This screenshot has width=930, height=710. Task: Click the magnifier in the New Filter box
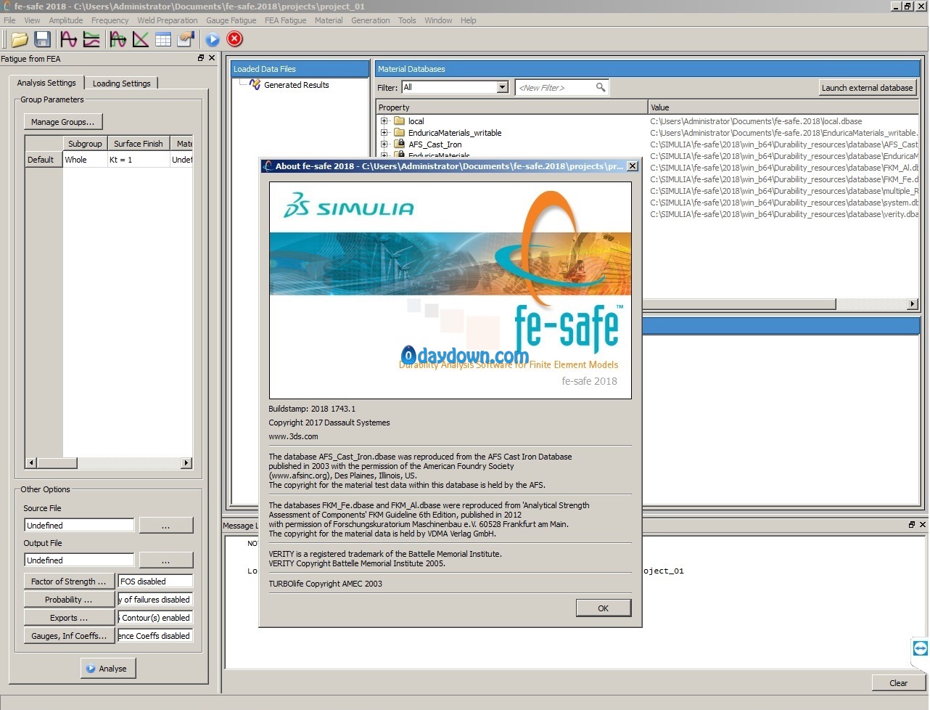tap(600, 88)
